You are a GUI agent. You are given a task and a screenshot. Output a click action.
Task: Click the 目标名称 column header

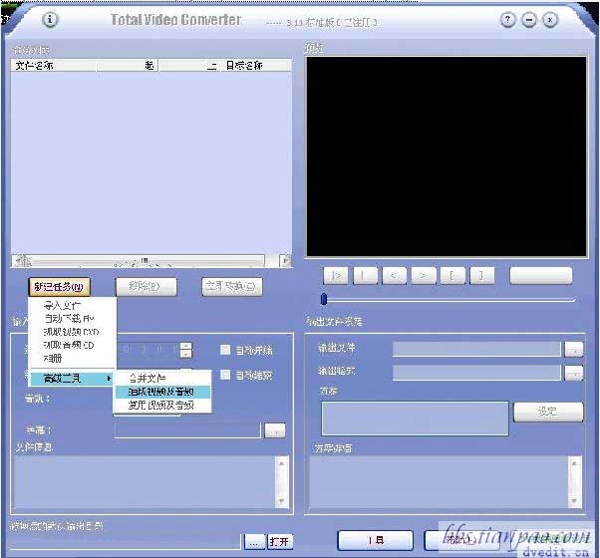[254, 66]
